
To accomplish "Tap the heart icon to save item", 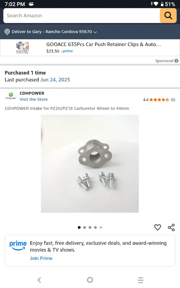I will 158,228.
